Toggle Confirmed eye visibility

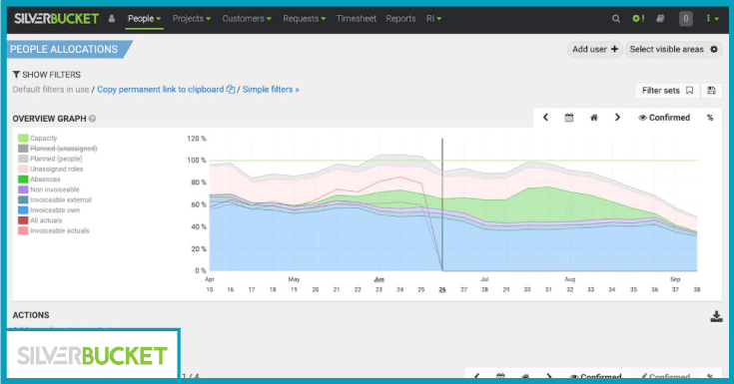point(664,118)
